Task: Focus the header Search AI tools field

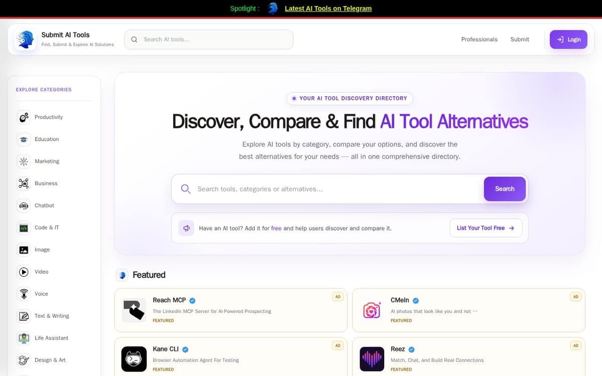Action: [209, 40]
